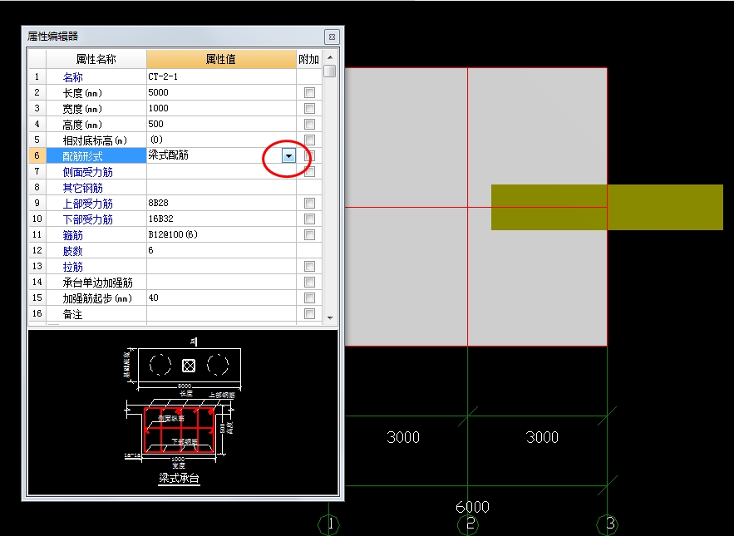Tick the 附加 checkbox for 承台单边加强筋
Image resolution: width=734 pixels, height=536 pixels.
click(x=309, y=283)
